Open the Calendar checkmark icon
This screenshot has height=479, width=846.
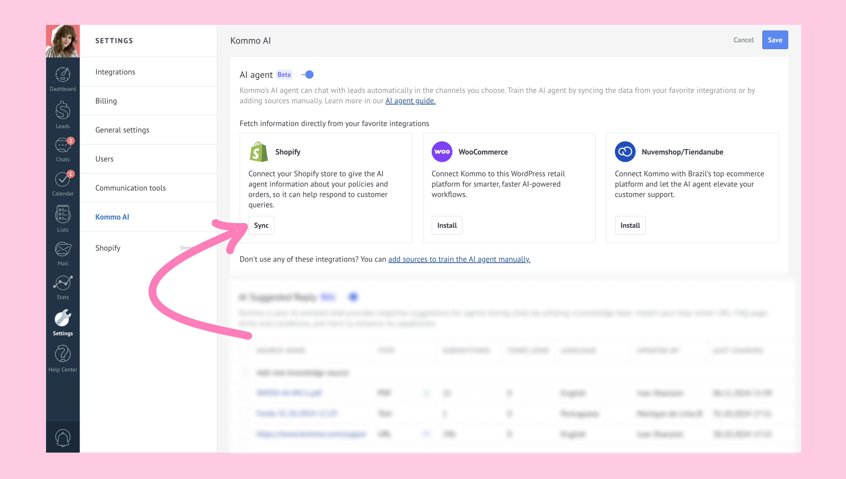click(63, 179)
